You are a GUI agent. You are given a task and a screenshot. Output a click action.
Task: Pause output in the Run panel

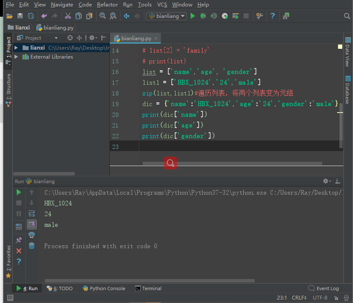pos(19,214)
